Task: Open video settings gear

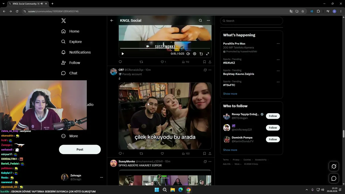Action: coord(195,54)
